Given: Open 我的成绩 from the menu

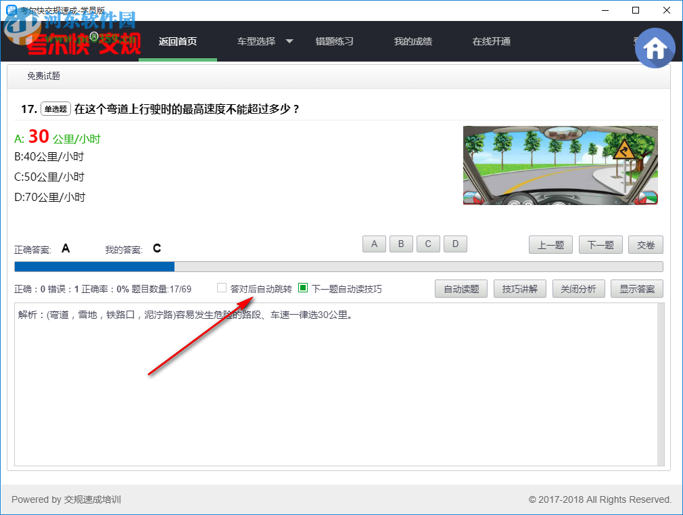Looking at the screenshot, I should point(413,41).
